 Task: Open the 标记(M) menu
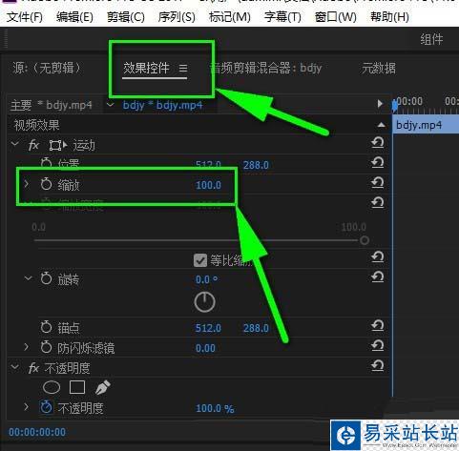tap(230, 17)
